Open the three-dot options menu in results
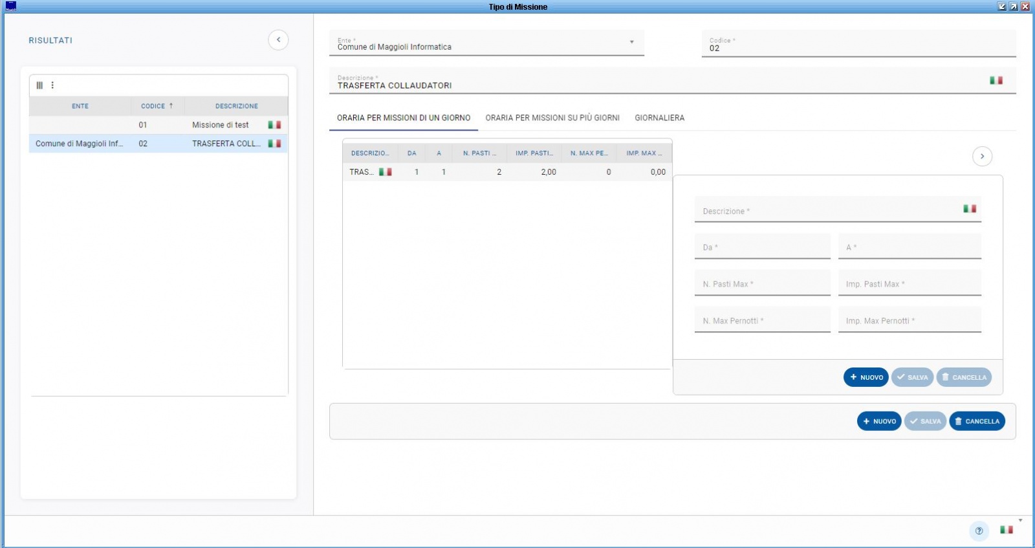The width and height of the screenshot is (1035, 548). pos(52,85)
